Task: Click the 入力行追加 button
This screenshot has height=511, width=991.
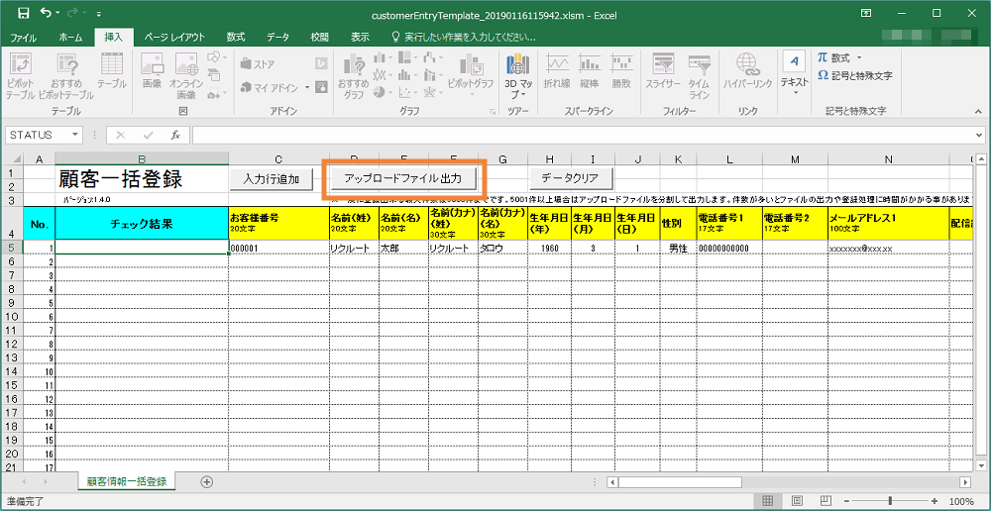Action: [272, 180]
